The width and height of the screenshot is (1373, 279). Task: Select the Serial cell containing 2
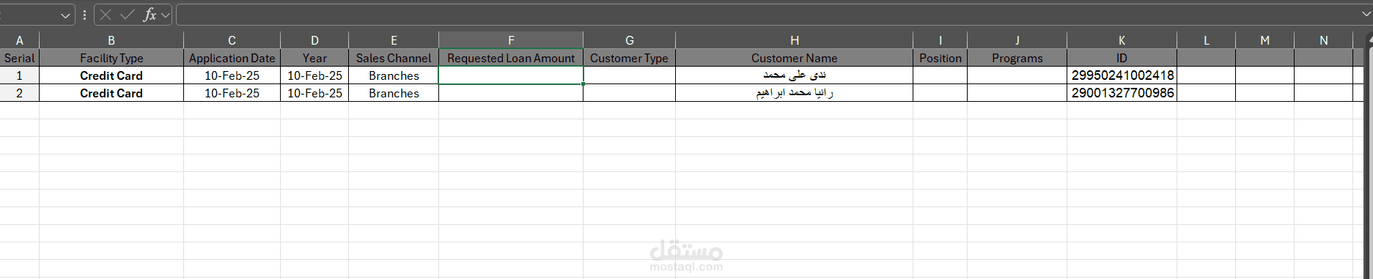tap(20, 93)
